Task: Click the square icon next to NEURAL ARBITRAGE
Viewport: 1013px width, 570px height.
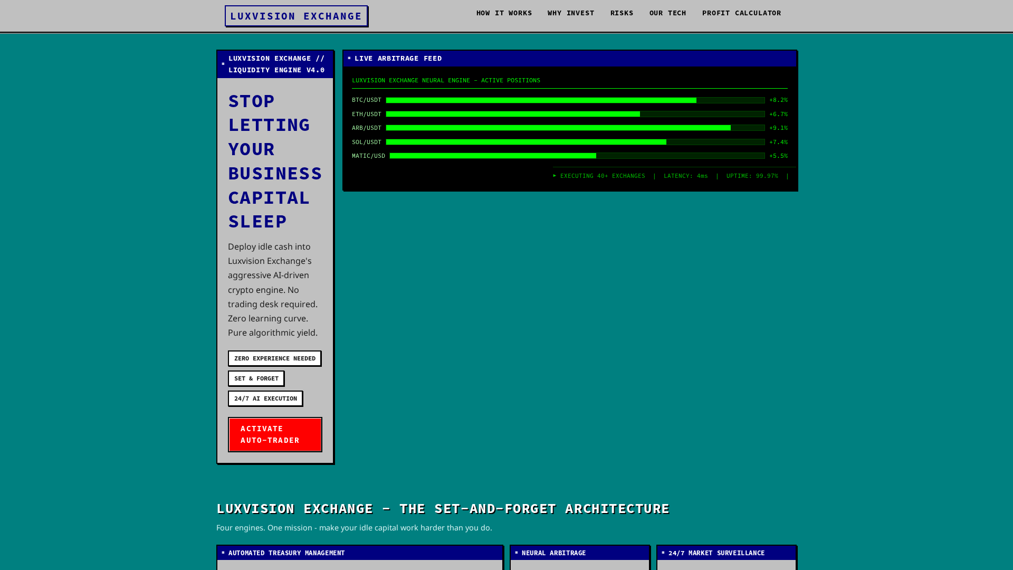Action: click(517, 553)
